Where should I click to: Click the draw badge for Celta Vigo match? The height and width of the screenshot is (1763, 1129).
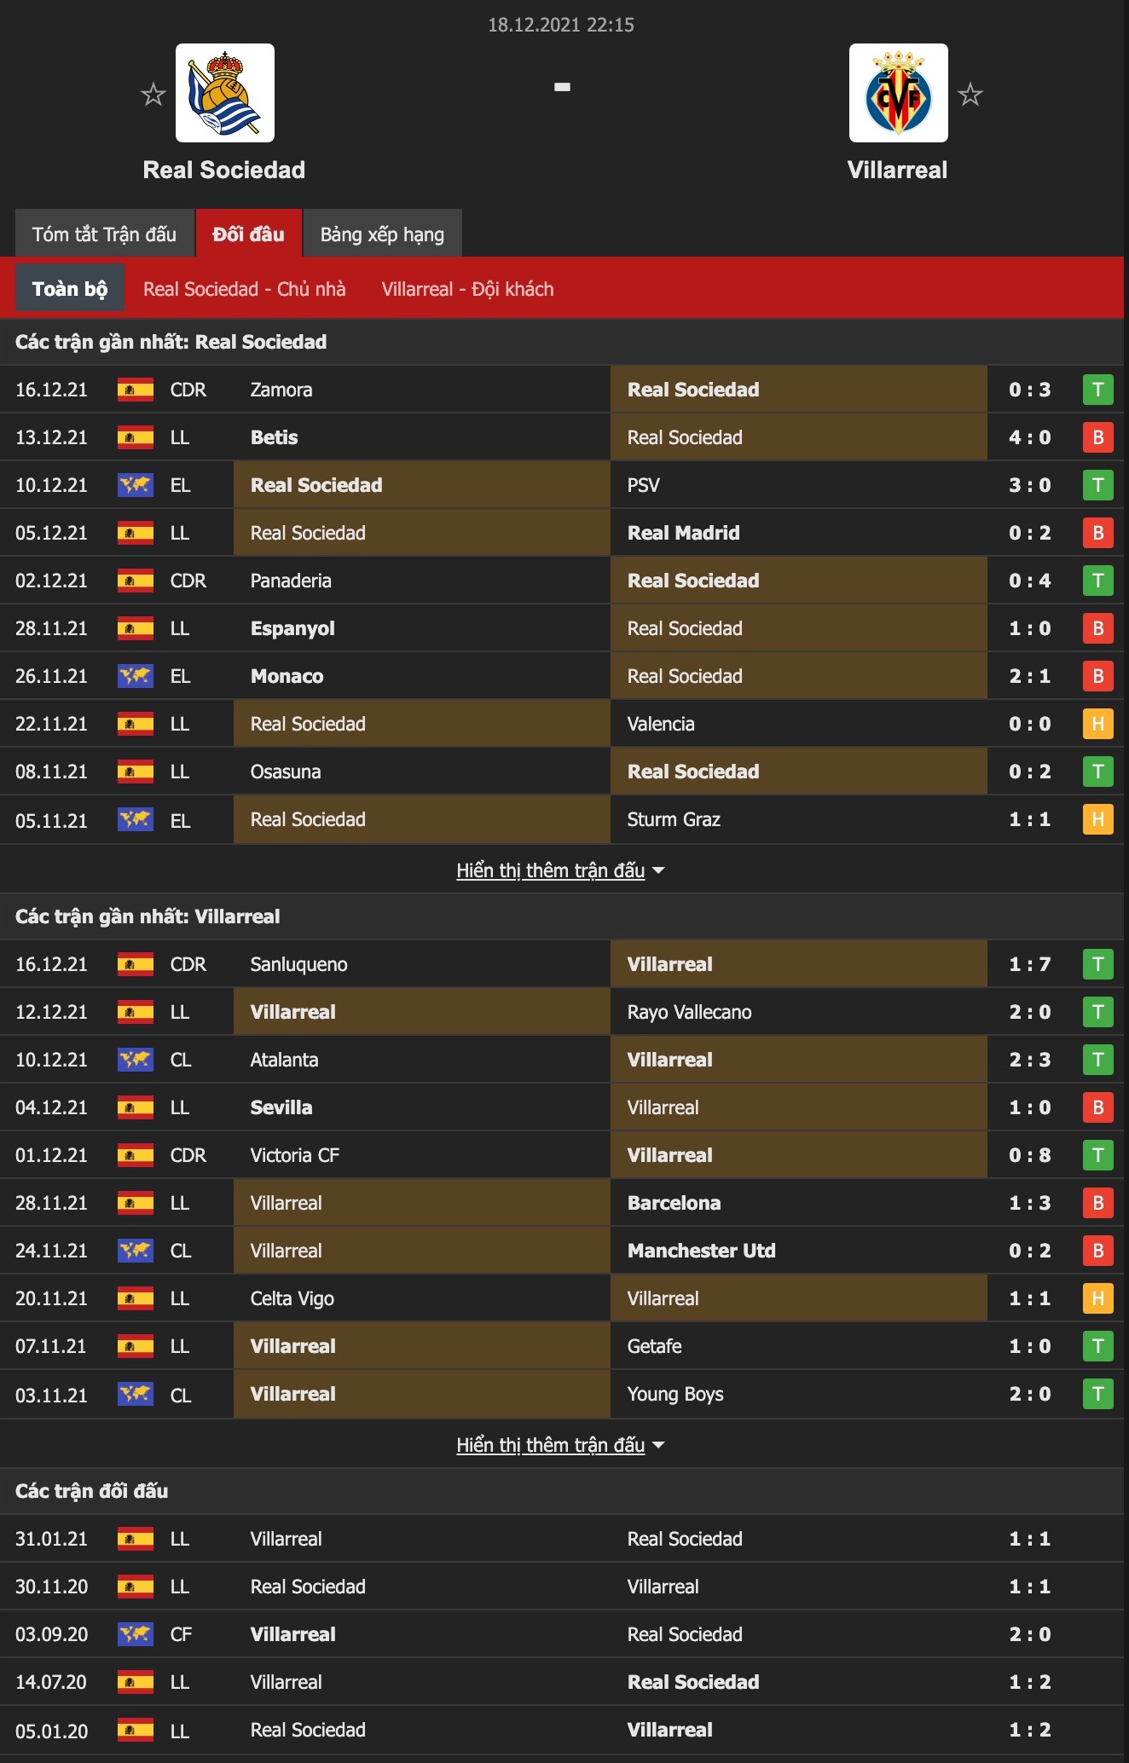pos(1098,1298)
